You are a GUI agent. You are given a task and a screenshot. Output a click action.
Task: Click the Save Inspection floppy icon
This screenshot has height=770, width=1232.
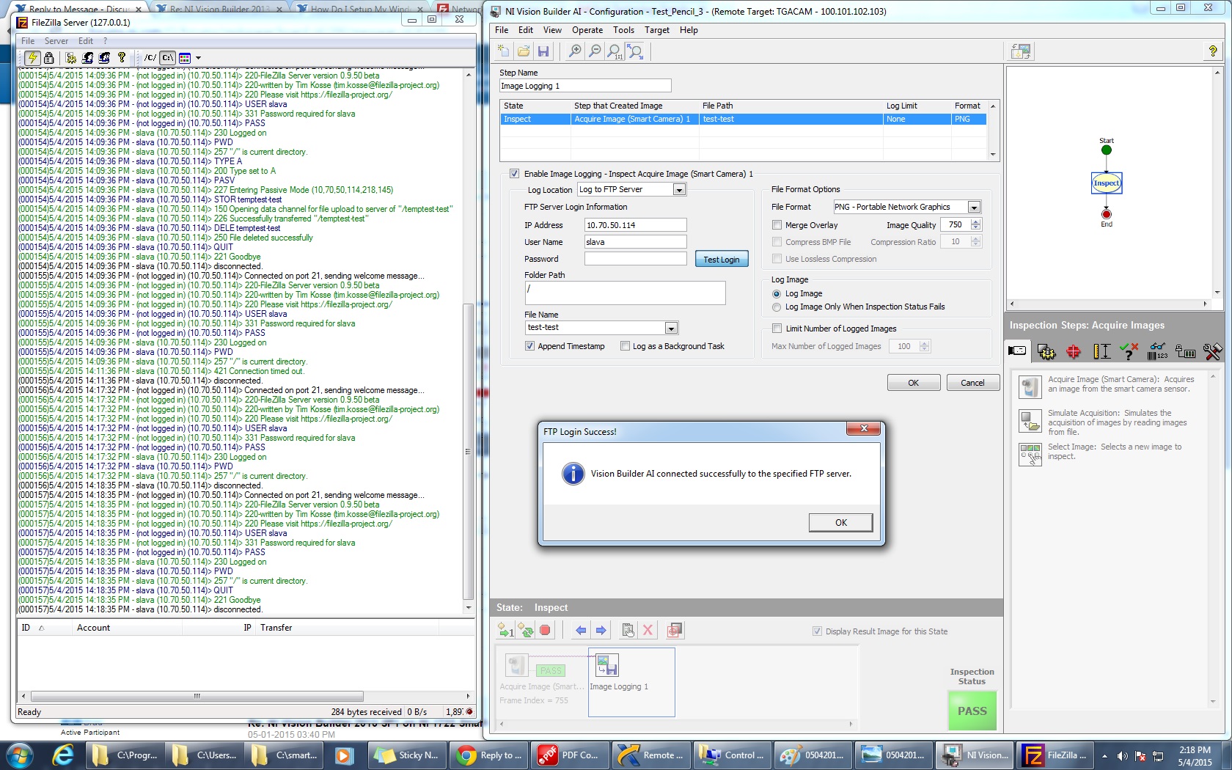543,51
